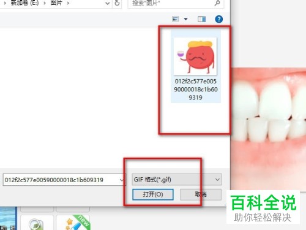Image resolution: width=306 pixels, height=230 pixels.
Task: Expand the view options dropdown arrow
Action: (185, 19)
